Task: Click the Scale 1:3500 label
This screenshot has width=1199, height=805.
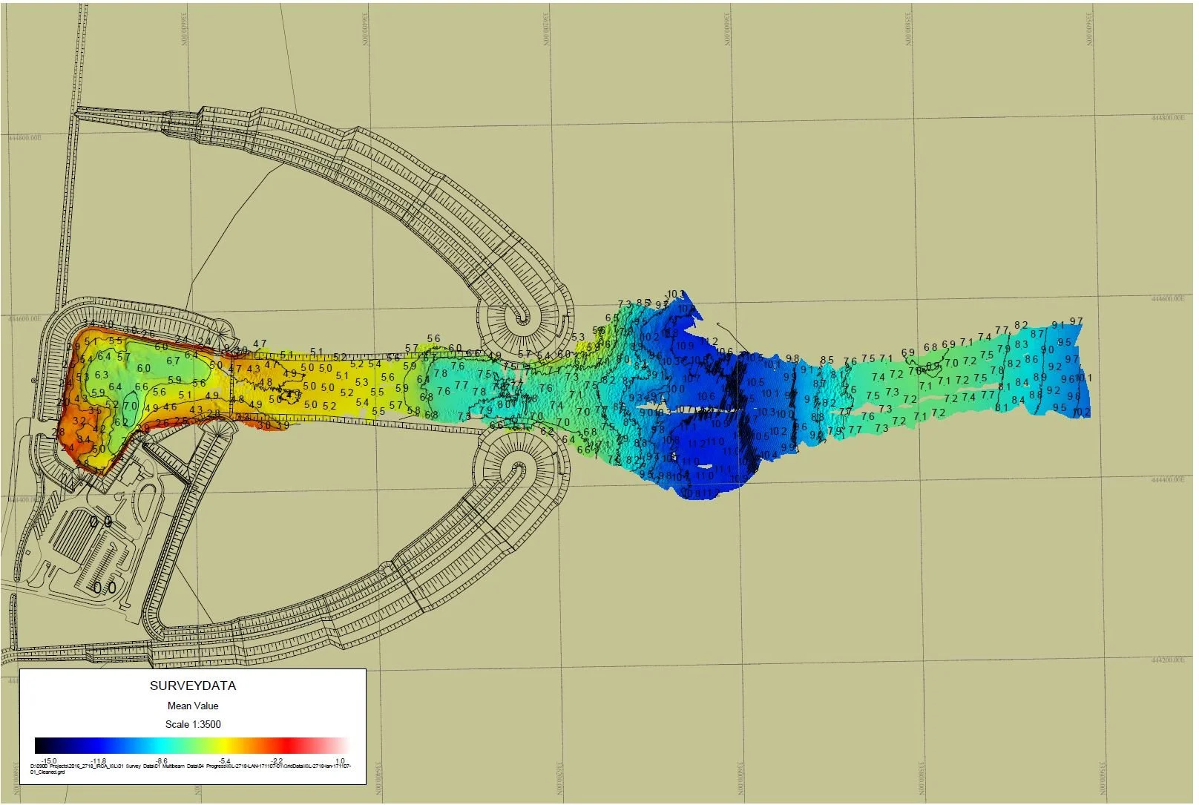Action: [193, 724]
